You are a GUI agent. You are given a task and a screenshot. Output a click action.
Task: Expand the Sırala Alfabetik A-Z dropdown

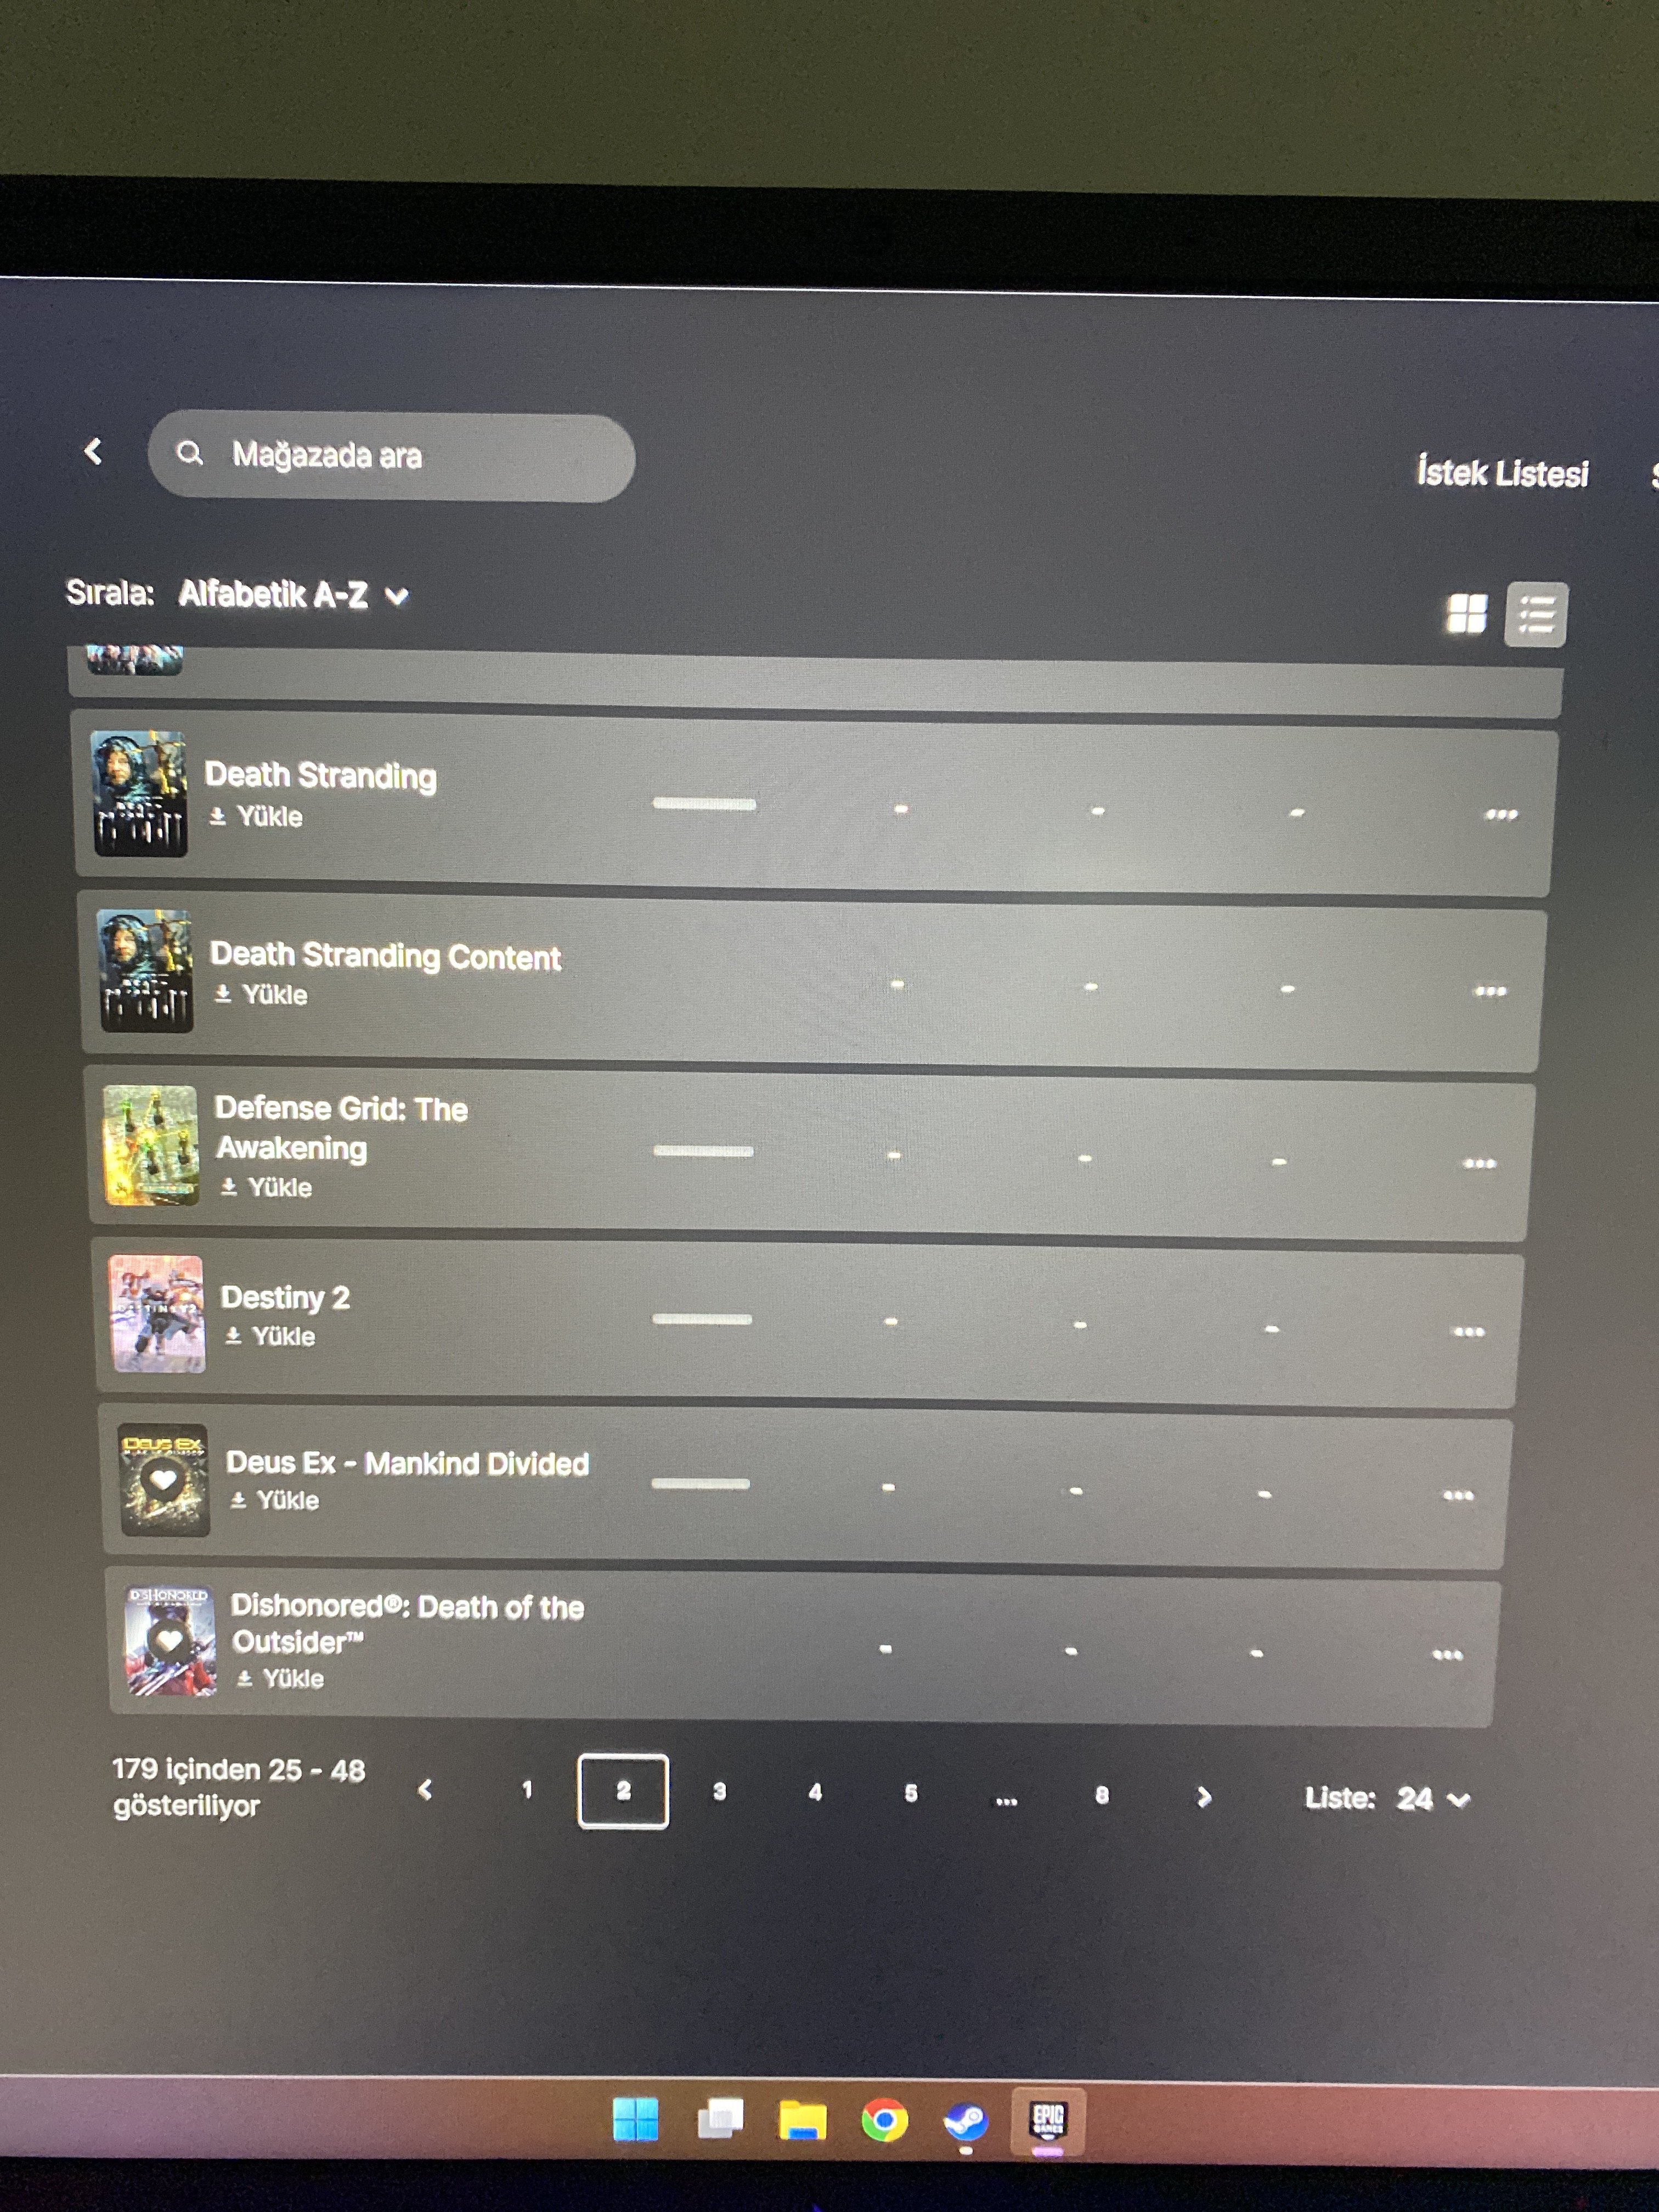(x=293, y=595)
